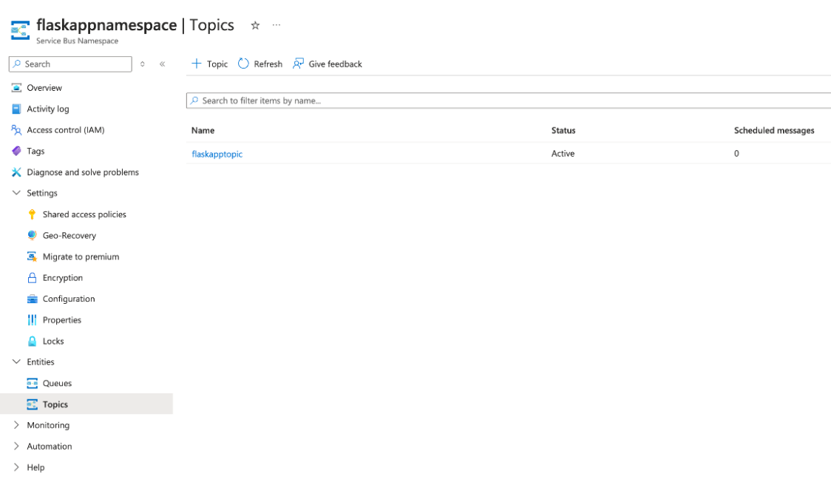
Task: Select the Geo-Recovery setting
Action: point(71,235)
